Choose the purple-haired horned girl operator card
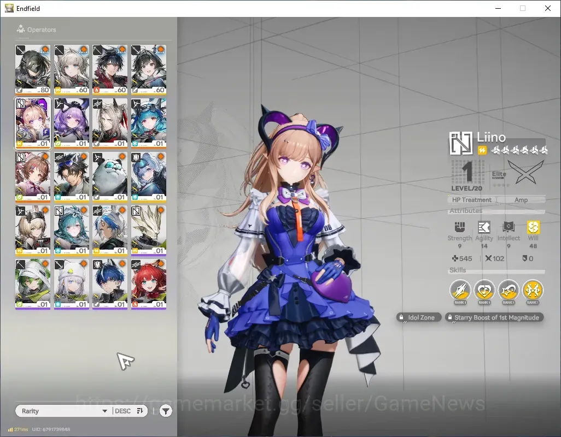 71,123
